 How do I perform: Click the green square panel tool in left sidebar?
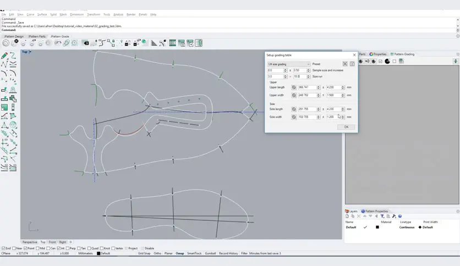click(4, 108)
